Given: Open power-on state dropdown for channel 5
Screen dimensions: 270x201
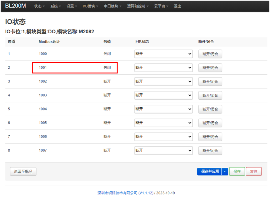Looking at the screenshot, I should 163,109.
